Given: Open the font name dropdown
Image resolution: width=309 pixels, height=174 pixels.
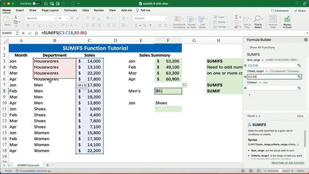Looking at the screenshot, I should click(55, 18).
